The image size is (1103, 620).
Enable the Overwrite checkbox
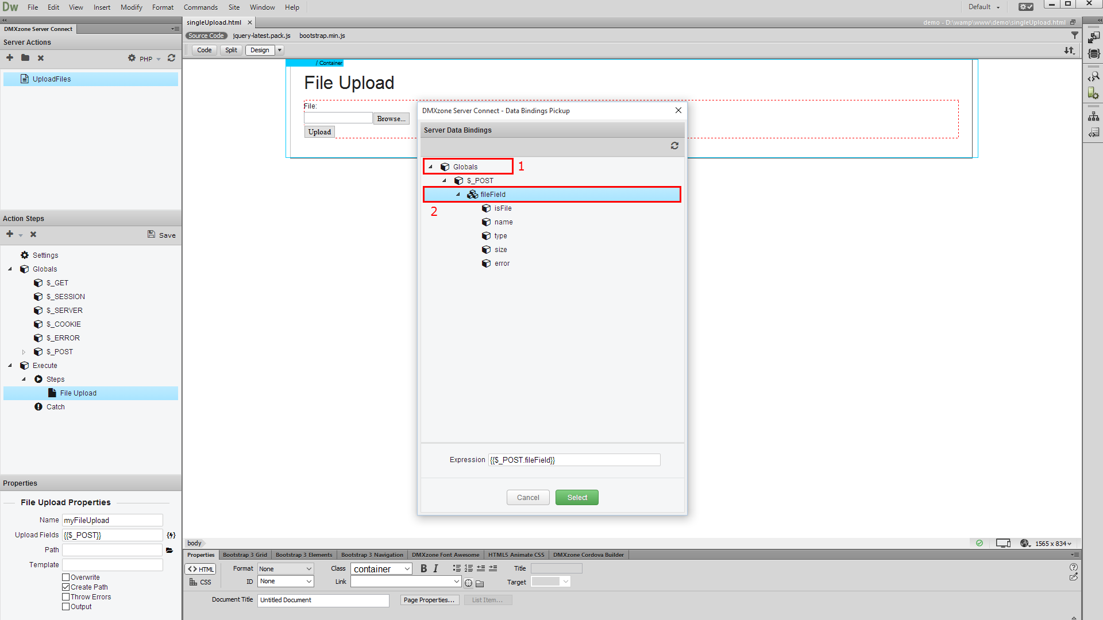coord(65,578)
